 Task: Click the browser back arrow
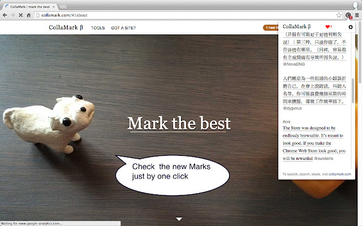5,15
